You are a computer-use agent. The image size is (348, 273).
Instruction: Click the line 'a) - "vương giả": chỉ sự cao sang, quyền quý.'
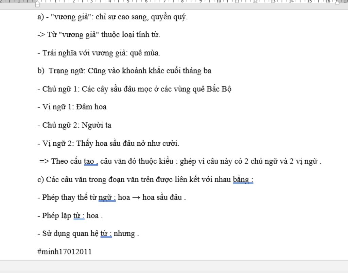(x=112, y=17)
